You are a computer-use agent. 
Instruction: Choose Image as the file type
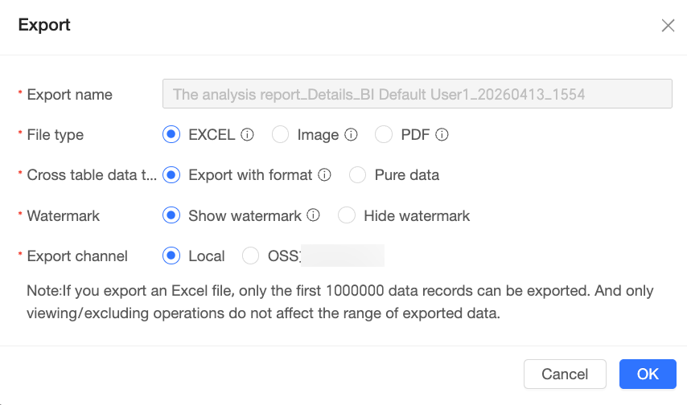click(x=281, y=134)
